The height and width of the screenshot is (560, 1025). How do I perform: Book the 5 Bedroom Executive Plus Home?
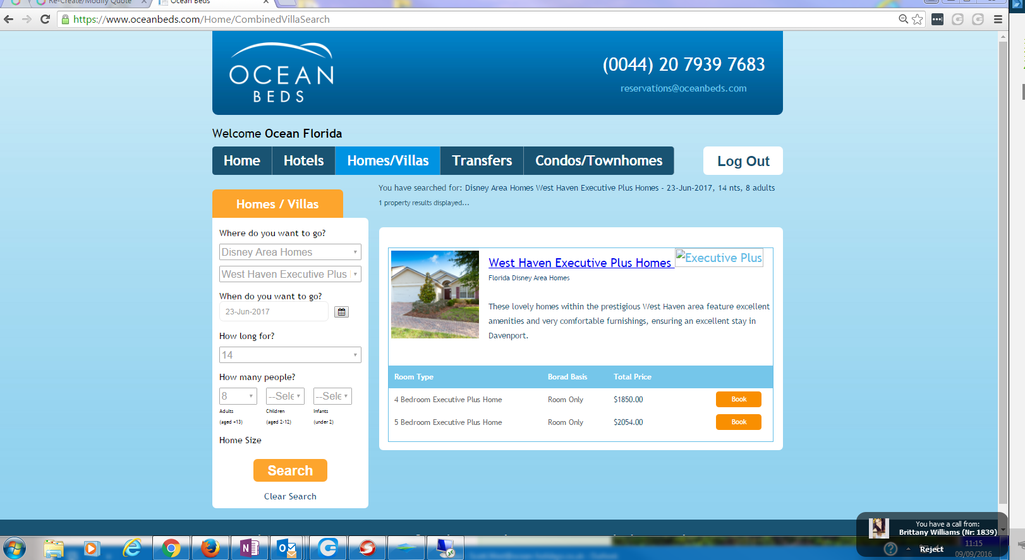coord(739,422)
